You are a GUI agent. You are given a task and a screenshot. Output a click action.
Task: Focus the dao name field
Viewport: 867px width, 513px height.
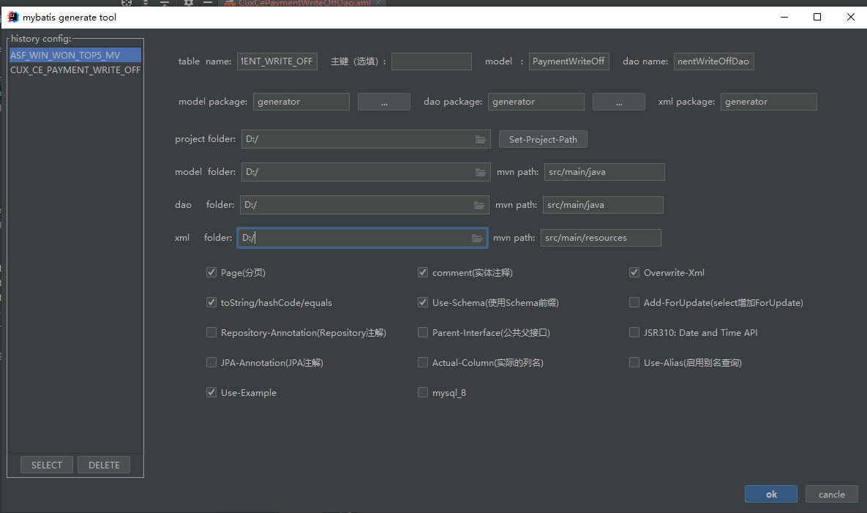[714, 61]
